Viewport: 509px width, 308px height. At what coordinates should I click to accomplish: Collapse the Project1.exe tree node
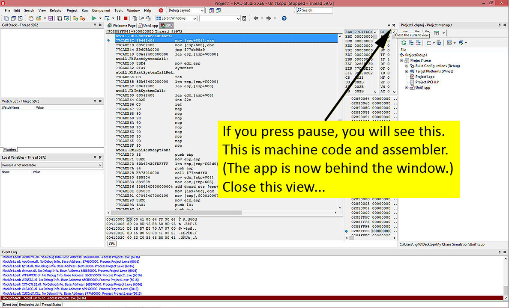point(401,61)
